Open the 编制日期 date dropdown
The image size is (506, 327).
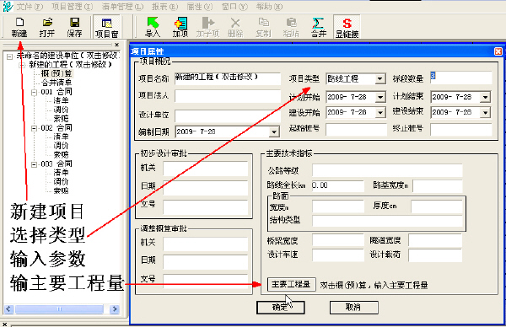tap(273, 131)
